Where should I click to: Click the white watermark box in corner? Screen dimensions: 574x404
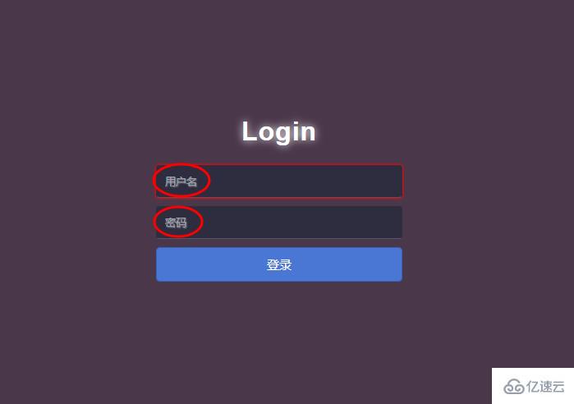point(533,386)
